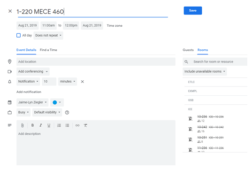Viewport: 252px width, 170px height.
Task: Save the event
Action: point(193,11)
